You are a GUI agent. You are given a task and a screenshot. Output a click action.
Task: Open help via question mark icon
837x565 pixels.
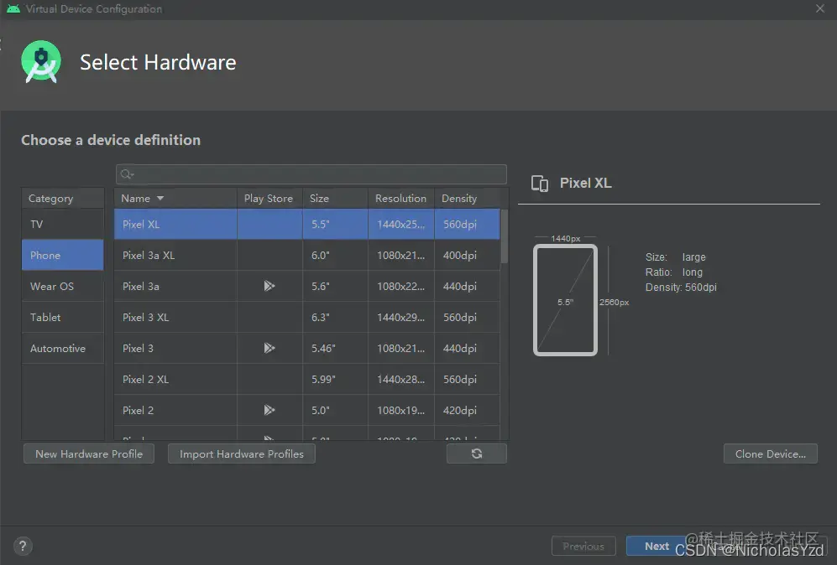[23, 546]
